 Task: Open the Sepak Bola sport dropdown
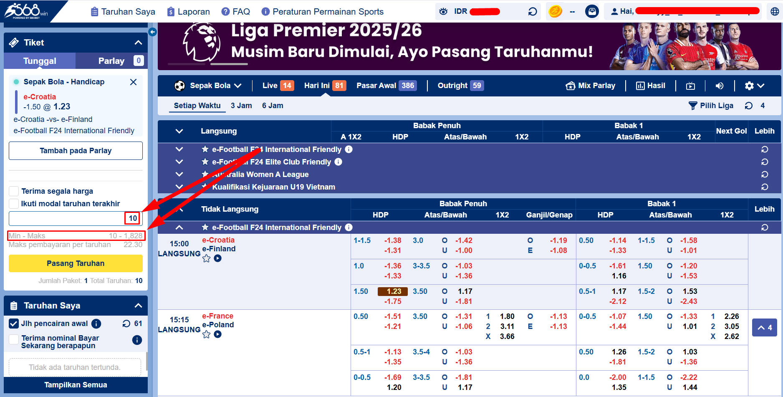tap(208, 86)
